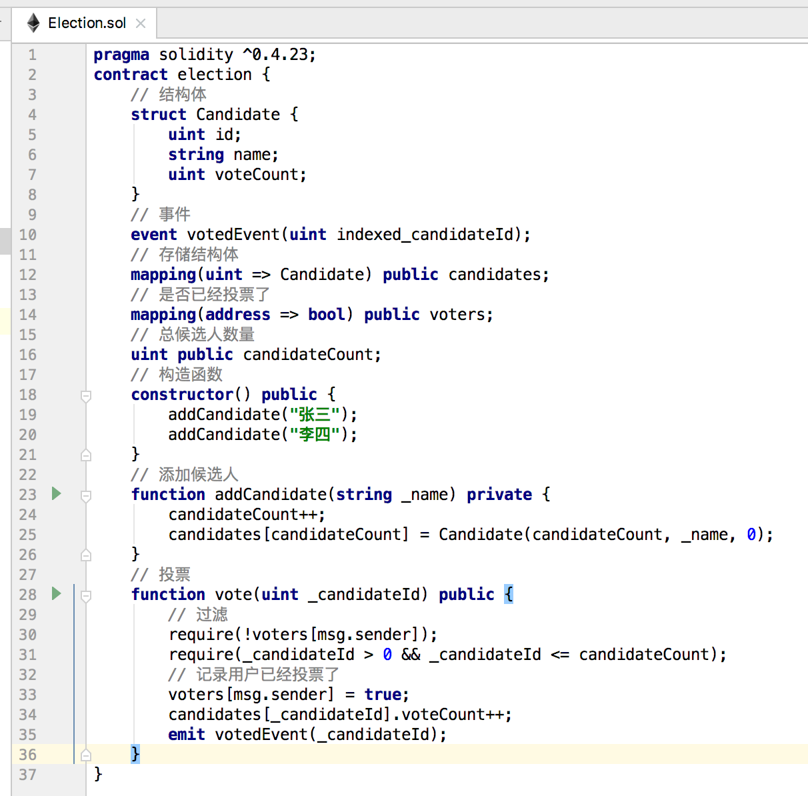Screen dimensions: 808x796
Task: Click line number 37 in gutter
Action: [x=28, y=775]
